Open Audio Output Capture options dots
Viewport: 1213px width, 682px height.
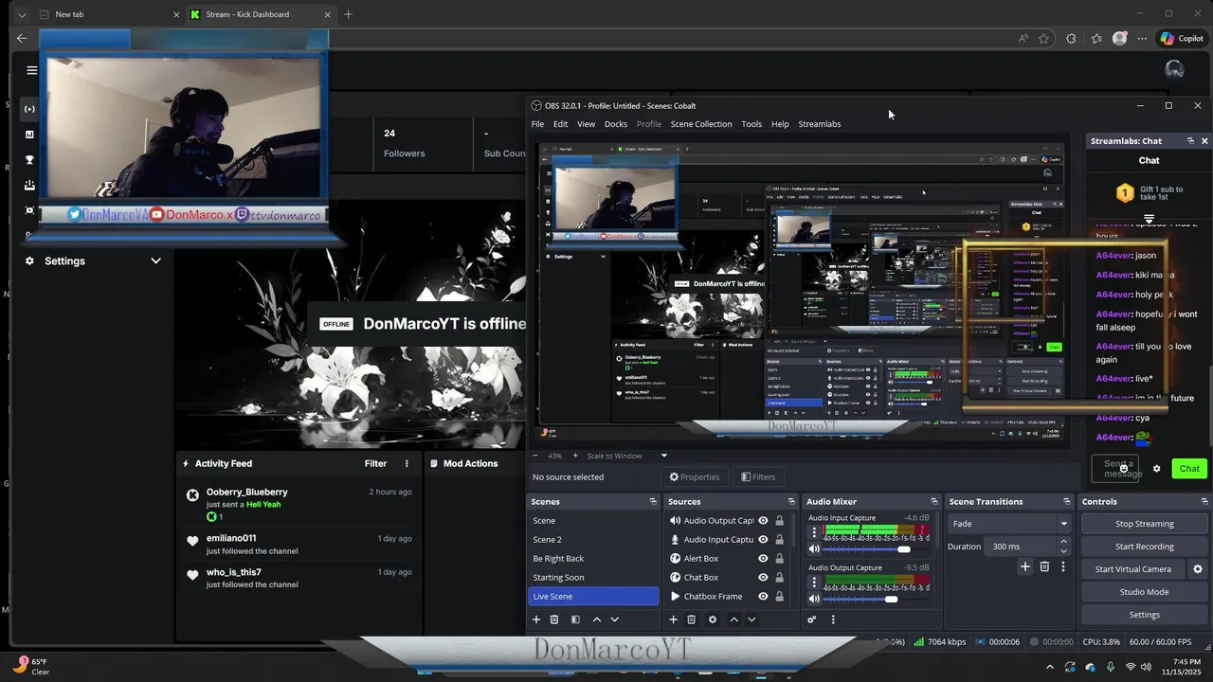tap(813, 582)
